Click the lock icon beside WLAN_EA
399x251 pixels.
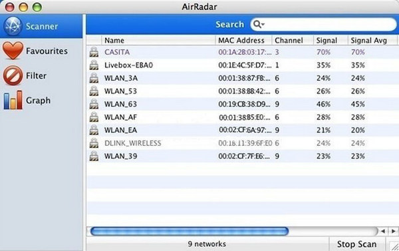(x=94, y=130)
